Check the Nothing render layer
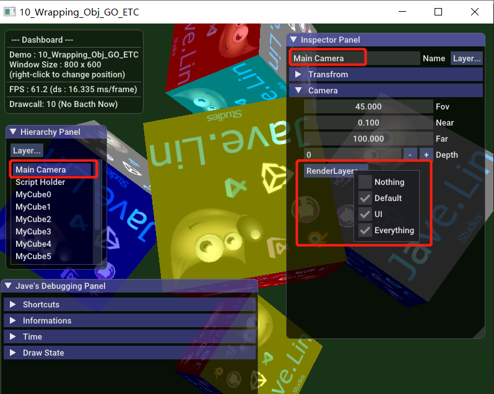This screenshot has height=394, width=494. point(365,182)
